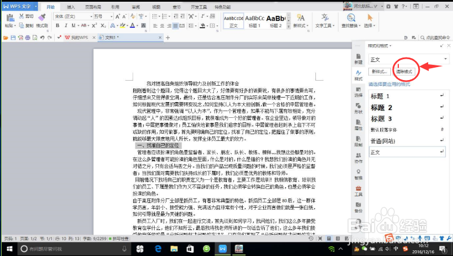Click the Print icon in quick toolbar
The width and height of the screenshot is (453, 256).
(28, 38)
